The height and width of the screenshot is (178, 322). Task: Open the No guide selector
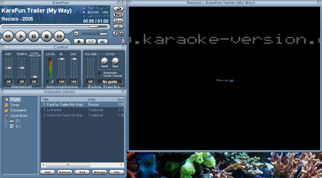110,82
